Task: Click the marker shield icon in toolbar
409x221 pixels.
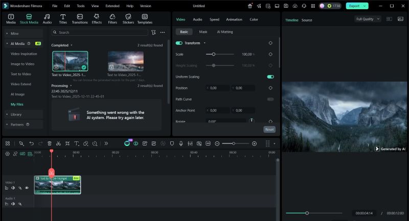Action: 172,143
